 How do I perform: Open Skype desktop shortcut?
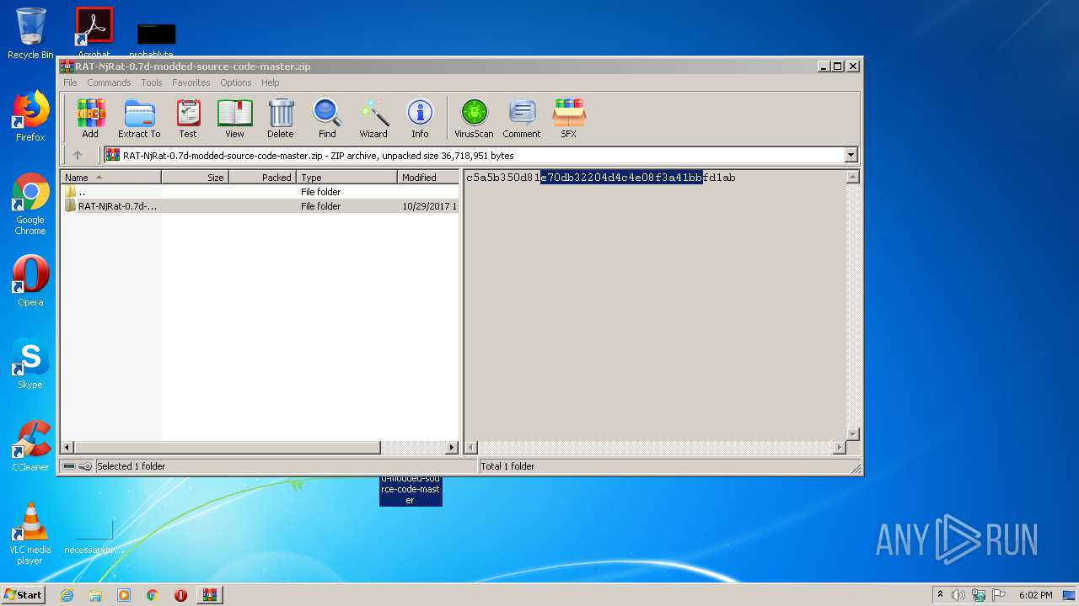click(x=30, y=364)
